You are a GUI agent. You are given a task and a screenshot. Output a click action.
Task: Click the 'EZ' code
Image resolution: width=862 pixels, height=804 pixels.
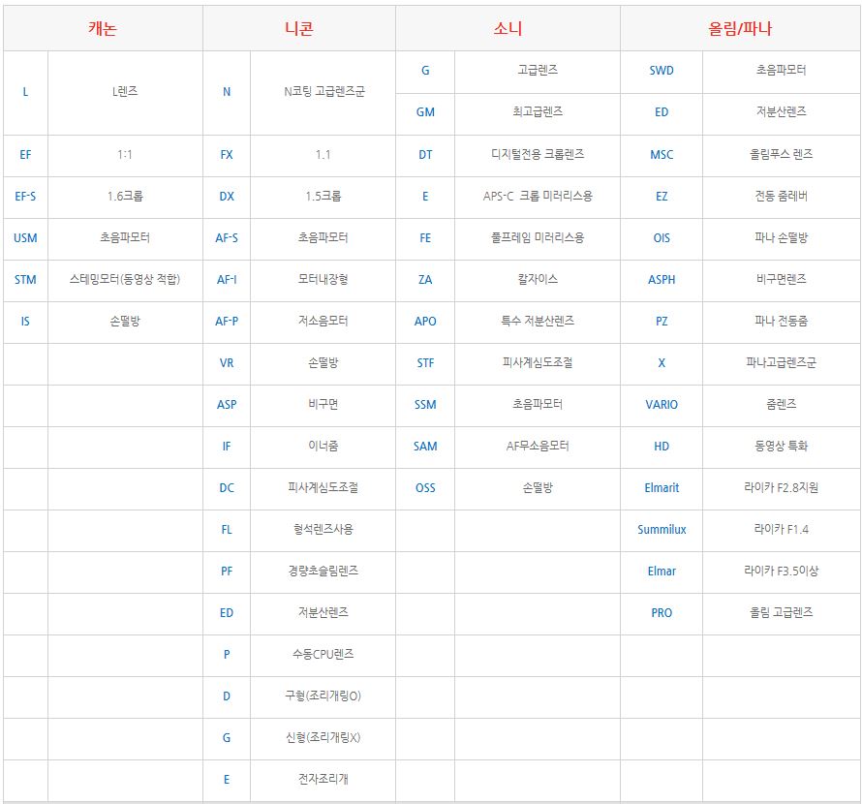(x=662, y=197)
